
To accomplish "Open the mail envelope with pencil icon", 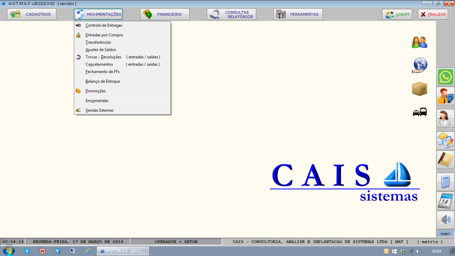I will [x=445, y=140].
